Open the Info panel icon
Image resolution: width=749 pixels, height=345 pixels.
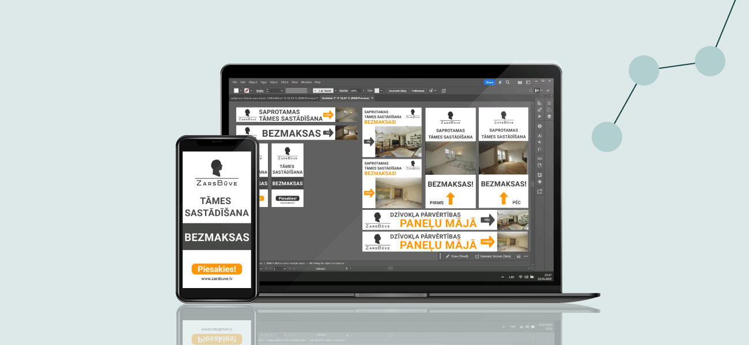(x=540, y=126)
